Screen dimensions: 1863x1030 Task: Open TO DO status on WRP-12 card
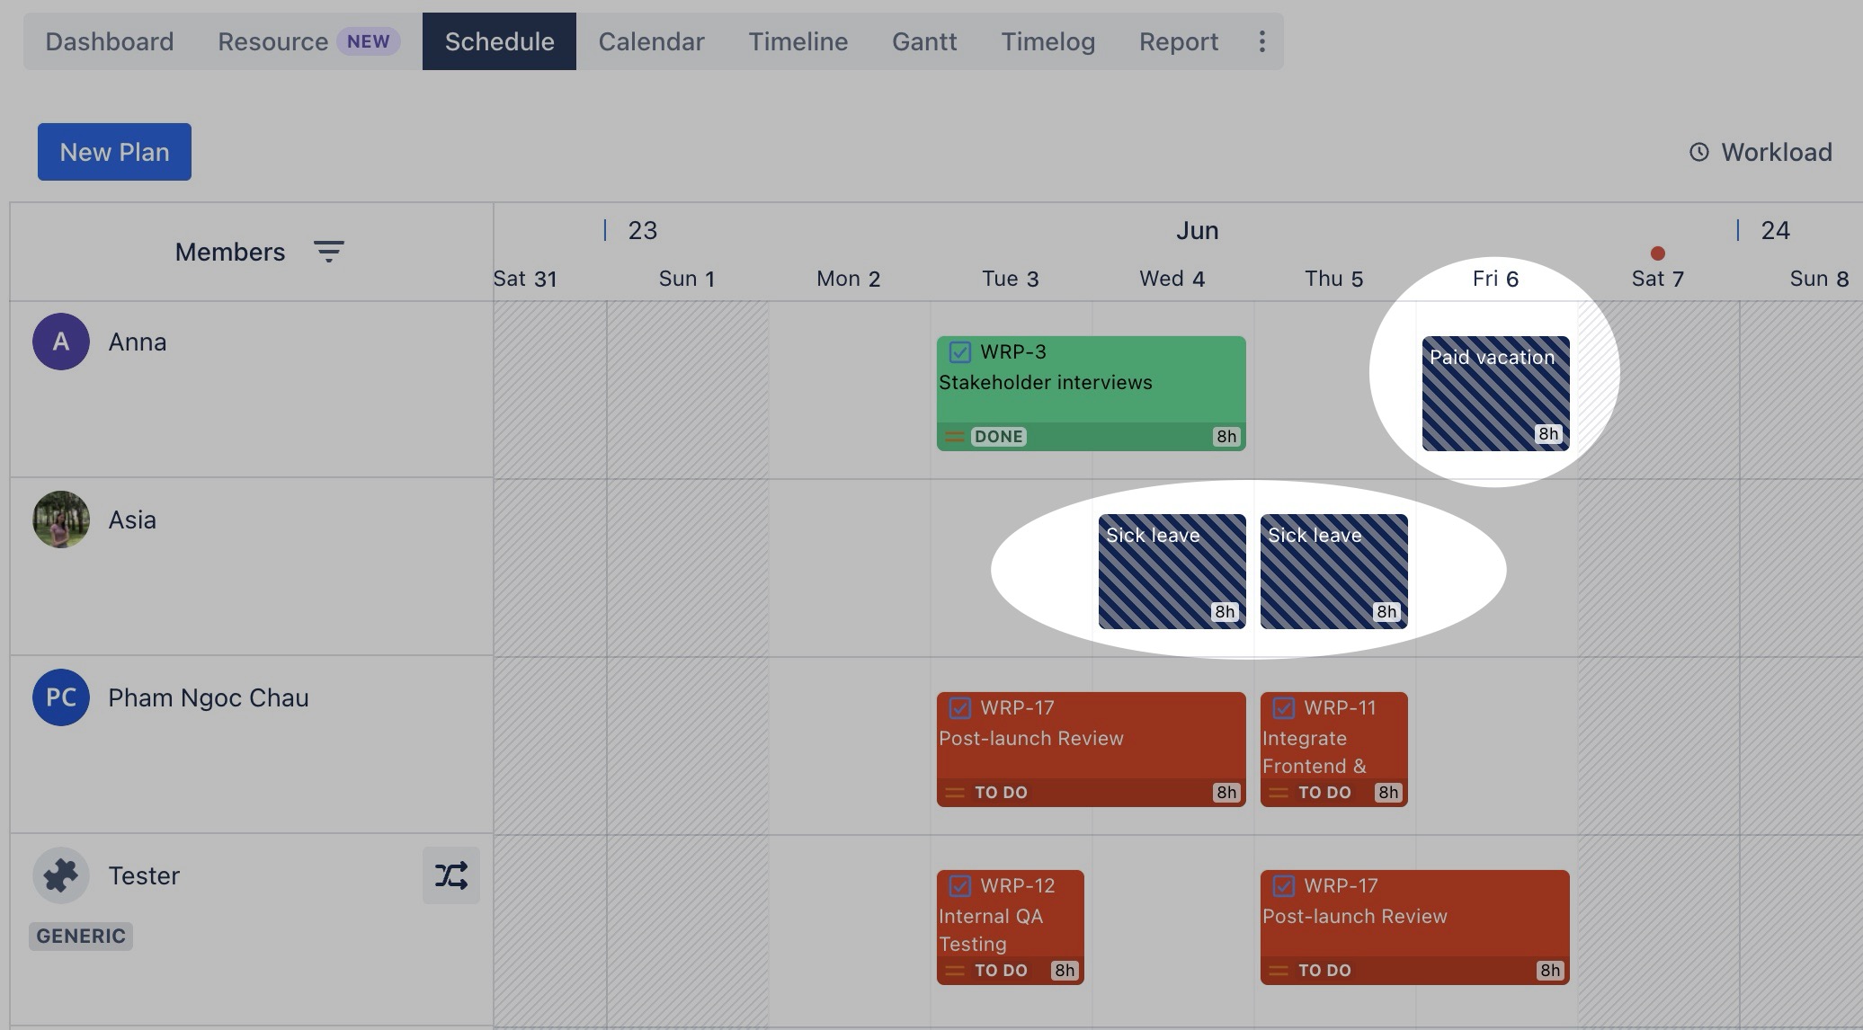[x=1001, y=971]
